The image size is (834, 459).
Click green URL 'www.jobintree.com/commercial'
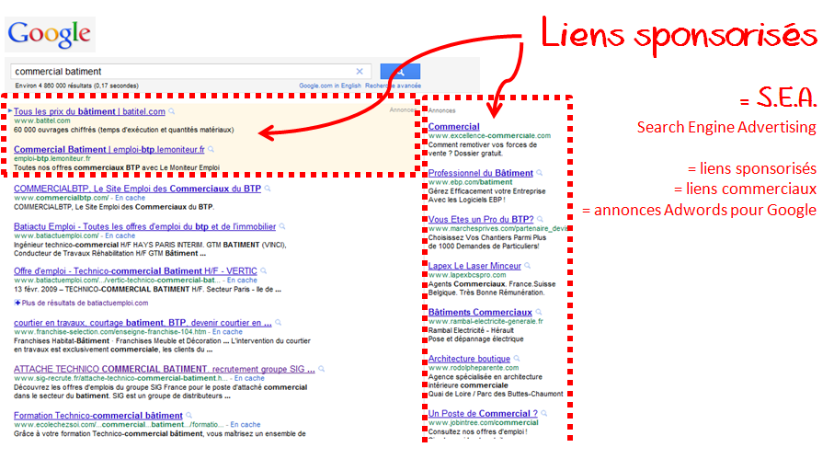(484, 423)
